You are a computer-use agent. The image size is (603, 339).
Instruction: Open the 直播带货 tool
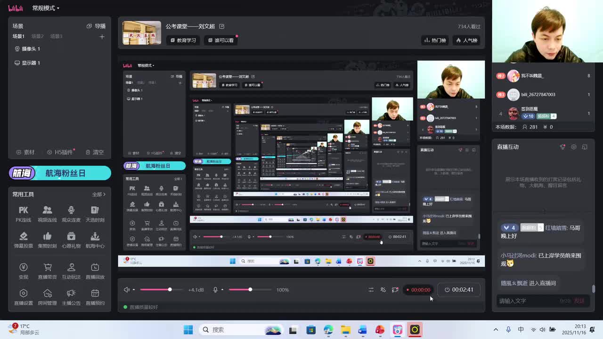pyautogui.click(x=47, y=271)
